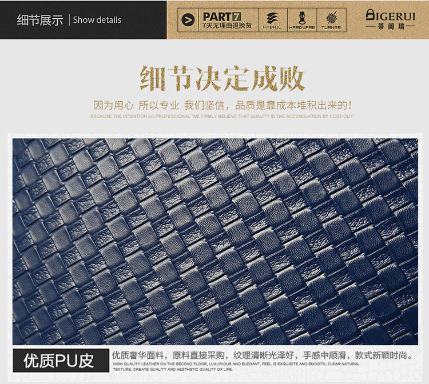This screenshot has width=429, height=384.
Task: Click the 'HIGH QUALITY LEATHER ON THE SECOND FLOOR' text
Action: pyautogui.click(x=236, y=366)
